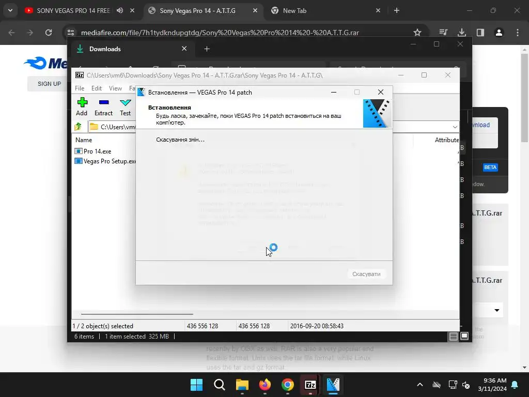Open the dropdown arrow on MediaFire page
This screenshot has height=397, width=529.
[497, 310]
